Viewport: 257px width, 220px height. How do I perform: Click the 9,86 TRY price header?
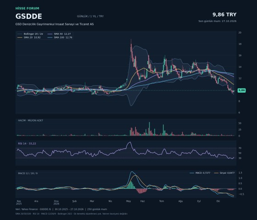(224, 15)
